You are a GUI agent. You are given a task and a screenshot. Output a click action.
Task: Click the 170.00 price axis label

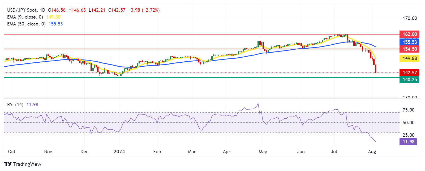(x=410, y=18)
